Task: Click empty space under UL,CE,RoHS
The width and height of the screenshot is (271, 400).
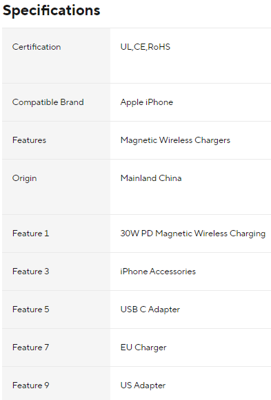Action: [x=190, y=68]
